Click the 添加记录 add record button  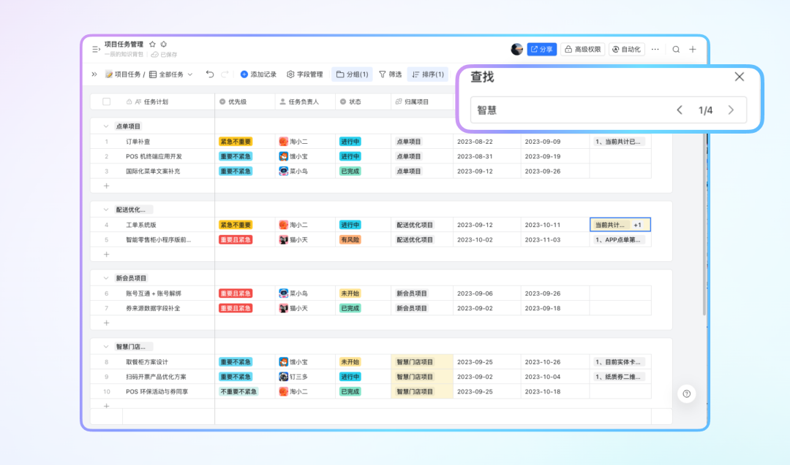point(258,74)
